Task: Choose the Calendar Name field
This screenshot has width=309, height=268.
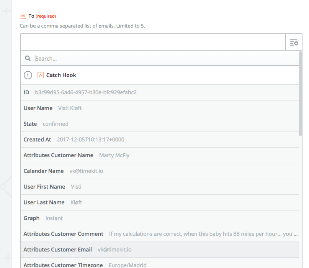Action: click(160, 171)
